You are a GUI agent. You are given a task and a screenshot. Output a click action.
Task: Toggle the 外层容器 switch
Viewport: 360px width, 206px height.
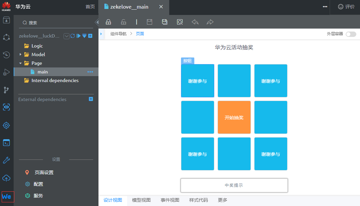coord(351,34)
